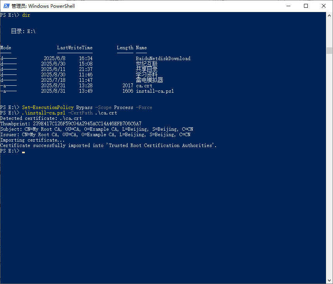Click the blinking cursor at the last prompt

(x=24, y=151)
